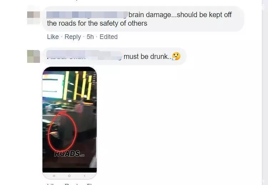Open the first commenter's blurred name
The width and height of the screenshot is (268, 185).
[87, 15]
